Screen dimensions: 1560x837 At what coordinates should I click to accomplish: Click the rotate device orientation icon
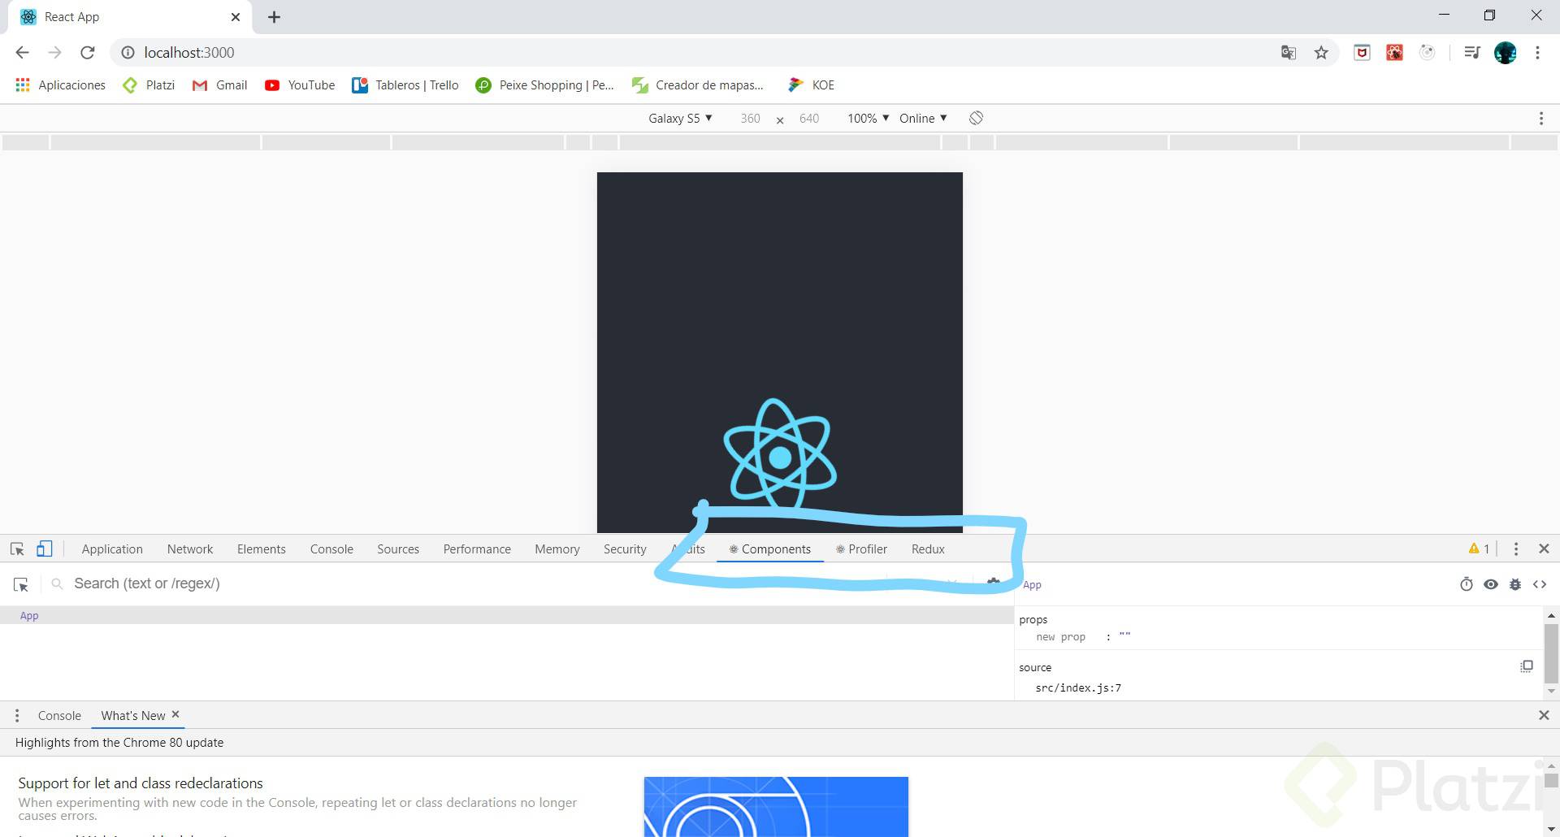tap(975, 118)
